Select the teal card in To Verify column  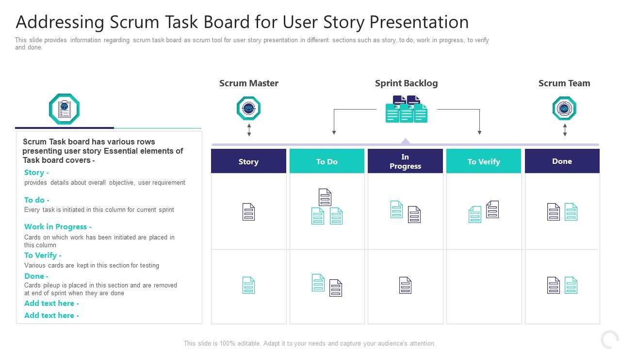475,214
